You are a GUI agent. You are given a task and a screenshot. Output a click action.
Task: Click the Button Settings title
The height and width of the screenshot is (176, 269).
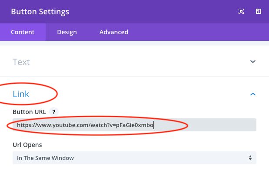coord(40,12)
